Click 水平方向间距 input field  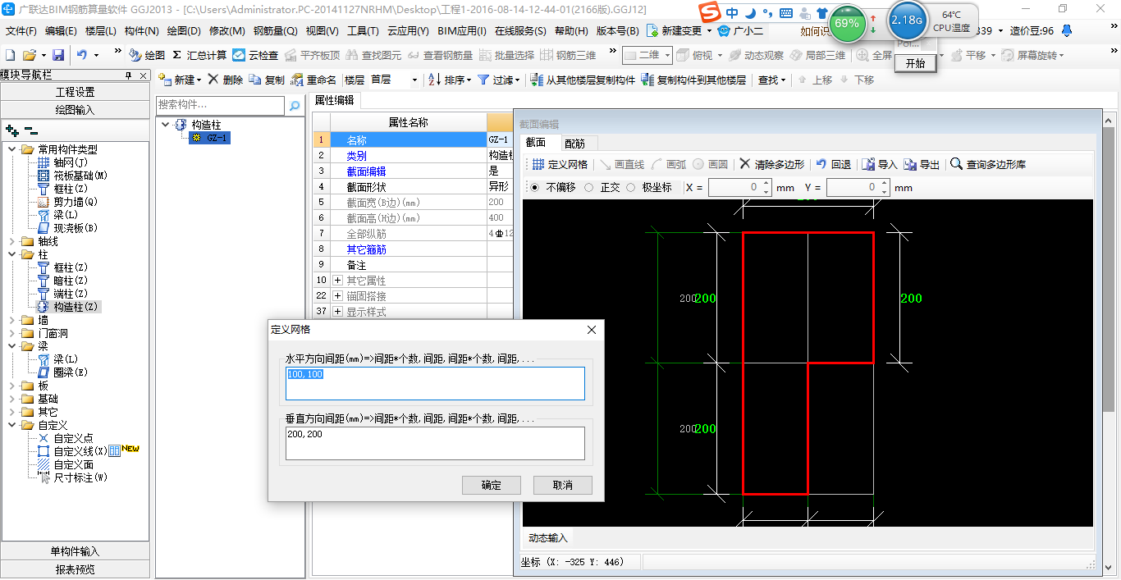pyautogui.click(x=435, y=383)
